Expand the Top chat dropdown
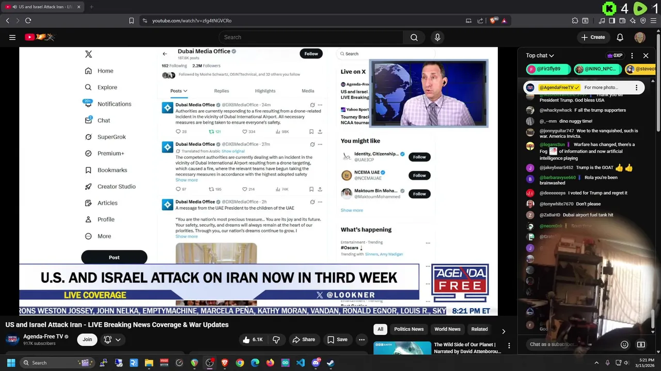 pos(540,56)
